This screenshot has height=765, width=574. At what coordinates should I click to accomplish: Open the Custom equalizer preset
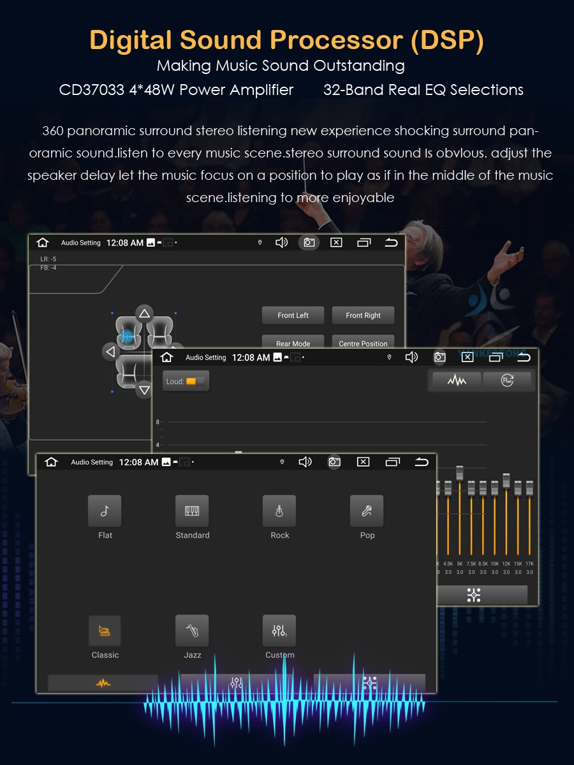(x=279, y=630)
